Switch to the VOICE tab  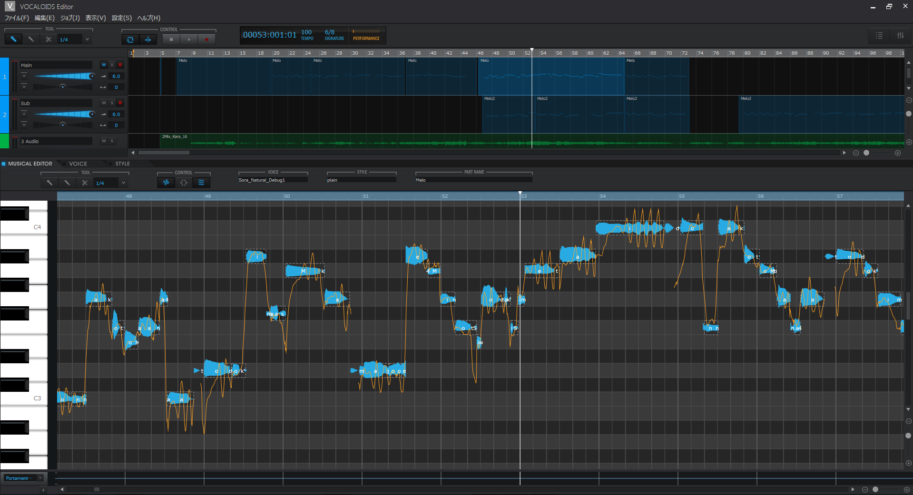tap(78, 164)
